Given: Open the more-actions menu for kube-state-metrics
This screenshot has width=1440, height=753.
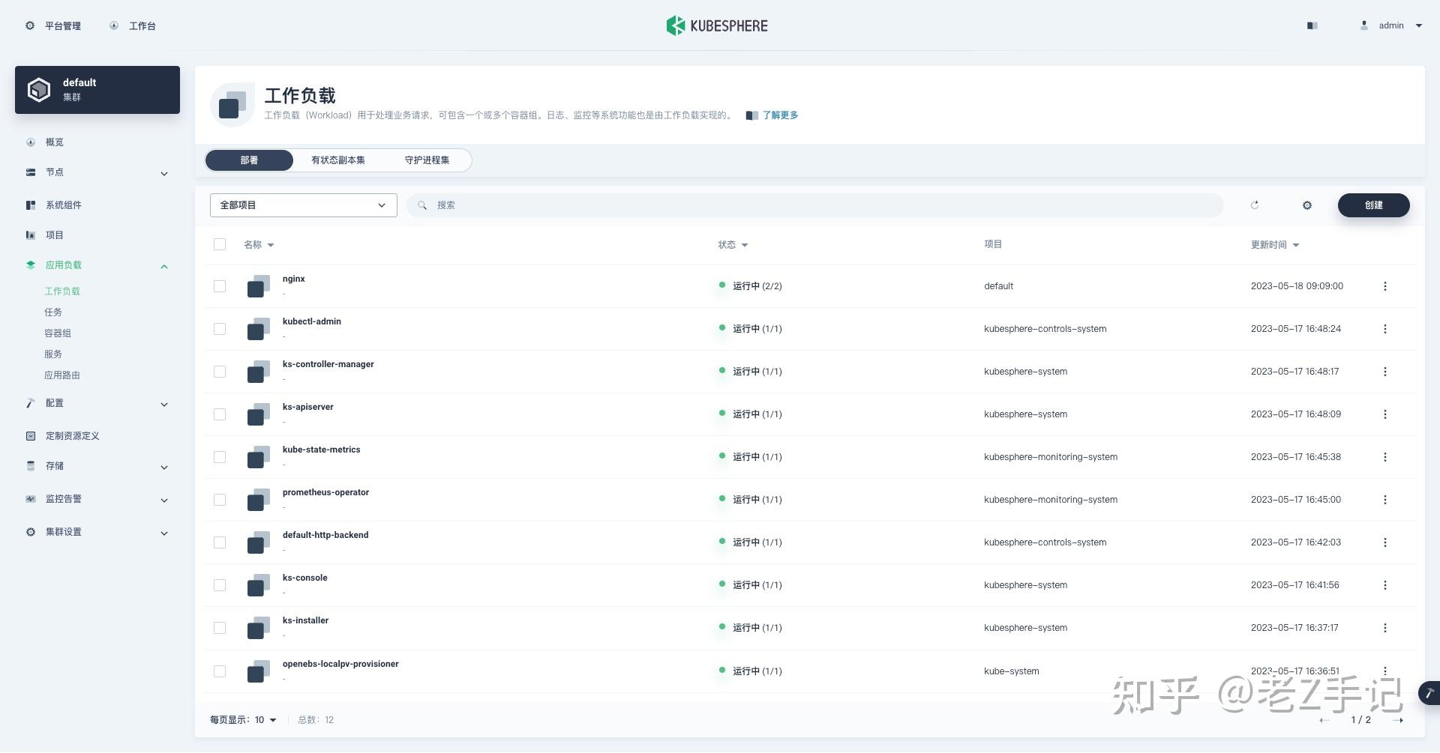Looking at the screenshot, I should (x=1385, y=457).
